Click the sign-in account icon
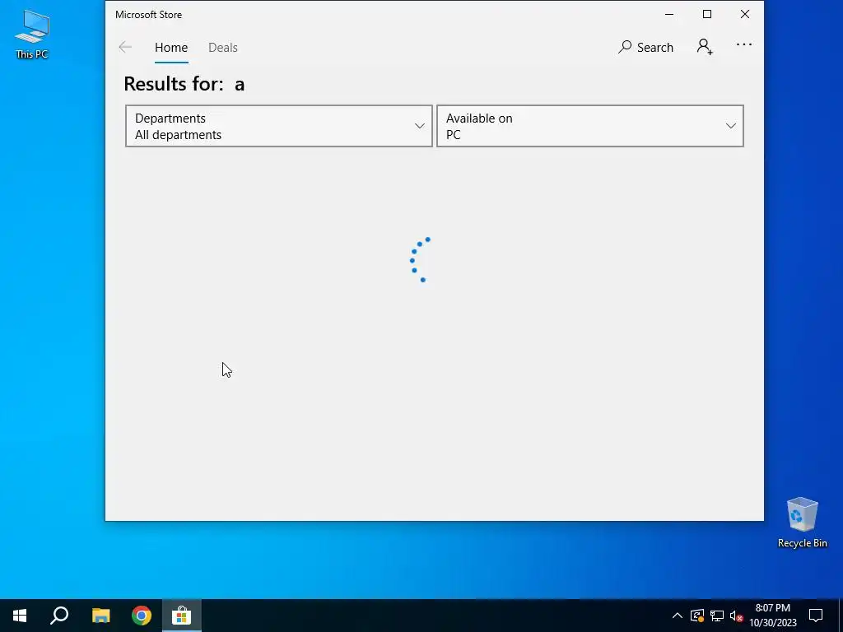Viewport: 843px width, 632px height. coord(705,47)
